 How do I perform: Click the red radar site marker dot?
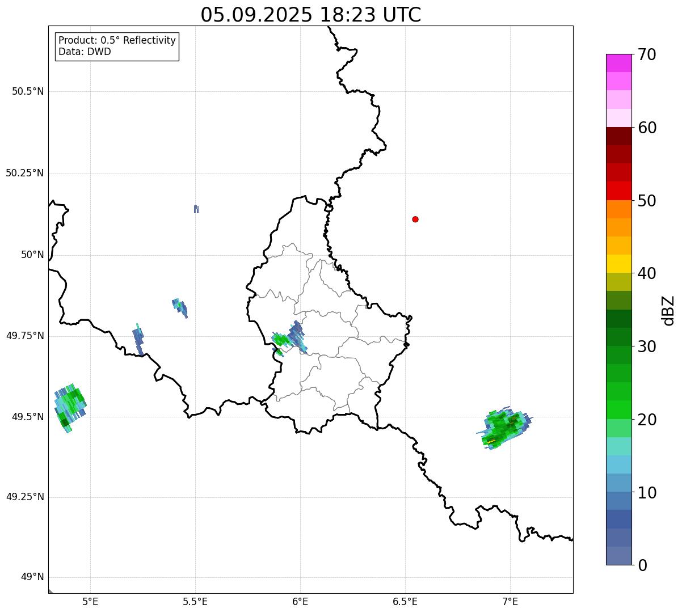point(415,219)
